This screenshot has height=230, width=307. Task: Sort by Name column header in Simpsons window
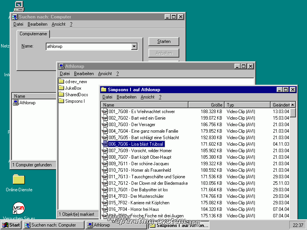click(145, 105)
